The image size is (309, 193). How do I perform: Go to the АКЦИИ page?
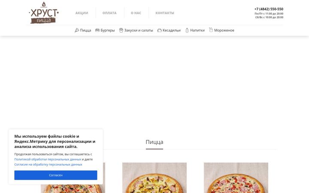(82, 13)
